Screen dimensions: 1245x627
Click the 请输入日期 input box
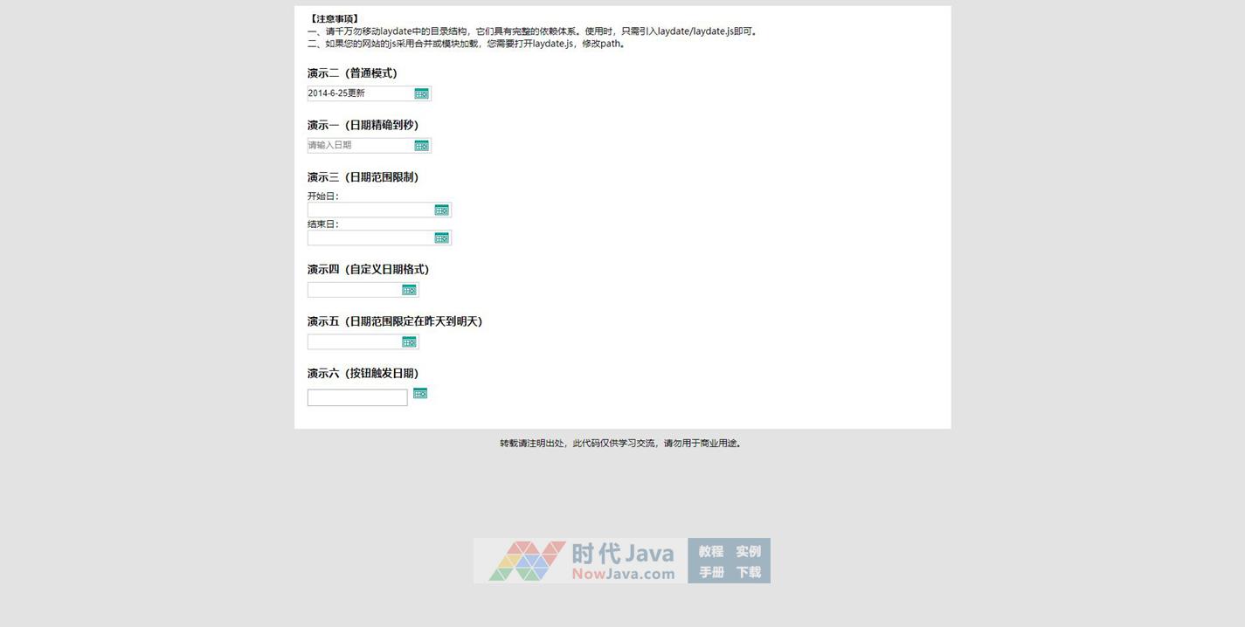(358, 146)
